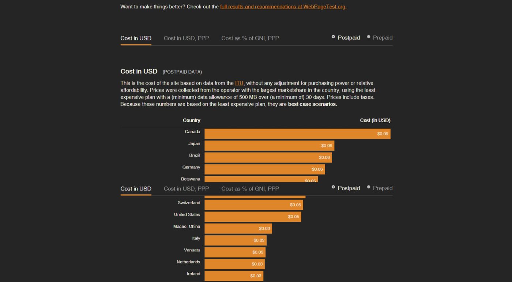Open full results link at WebPageTest.org
Screen dimensions: 512x282
[283, 7]
